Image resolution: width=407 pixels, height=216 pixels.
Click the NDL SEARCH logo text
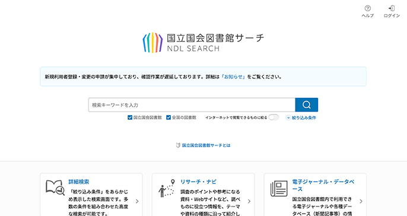(193, 49)
